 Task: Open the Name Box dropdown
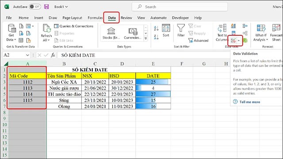(27, 55)
